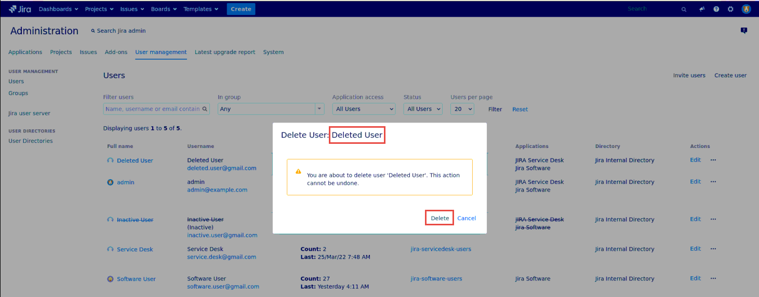Click Cancel in the delete dialog
759x297 pixels.
click(467, 218)
